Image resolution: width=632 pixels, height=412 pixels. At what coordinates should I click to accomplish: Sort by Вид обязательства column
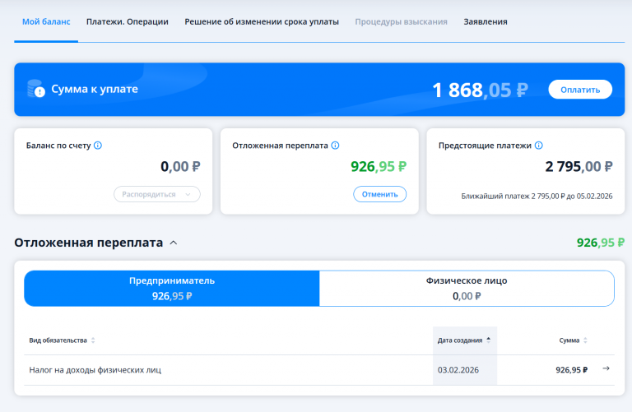pos(62,340)
